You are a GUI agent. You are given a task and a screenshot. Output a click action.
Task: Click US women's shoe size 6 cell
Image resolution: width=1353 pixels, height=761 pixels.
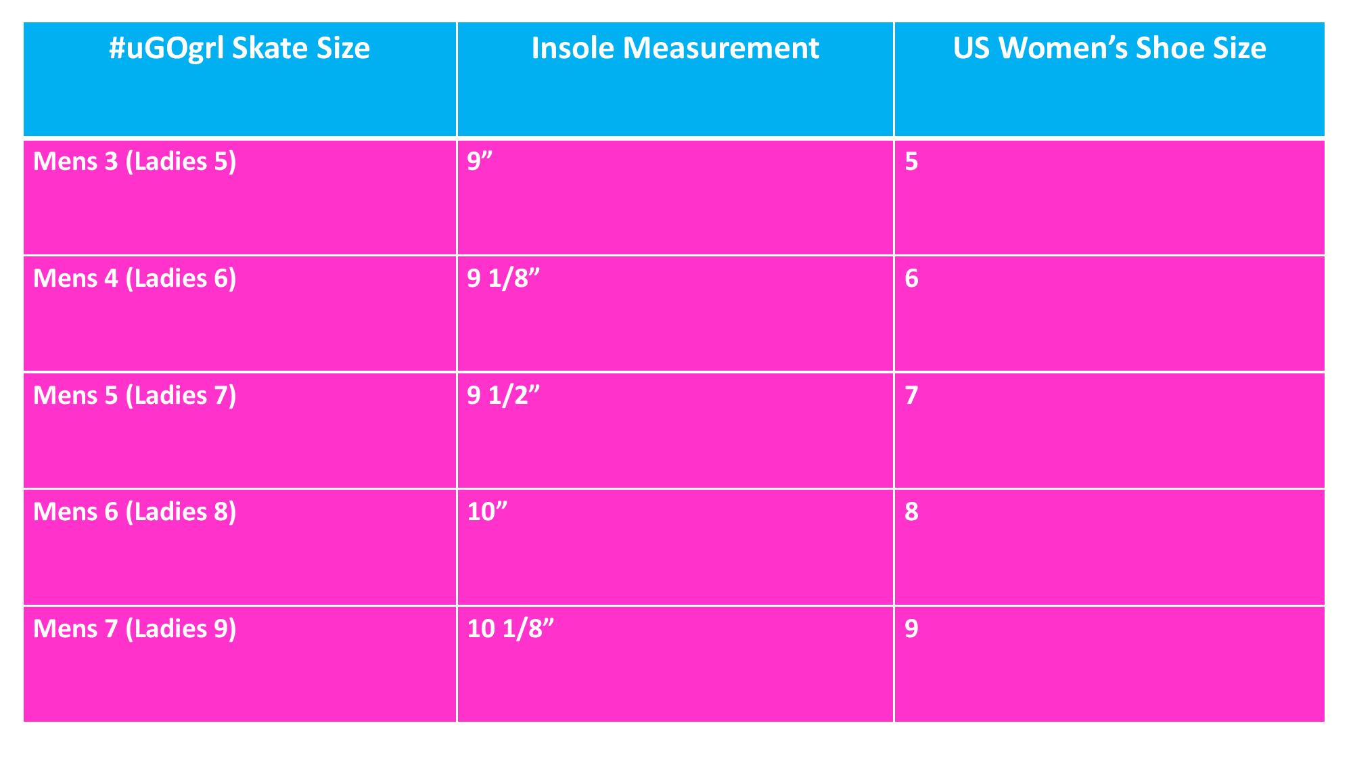pos(911,279)
